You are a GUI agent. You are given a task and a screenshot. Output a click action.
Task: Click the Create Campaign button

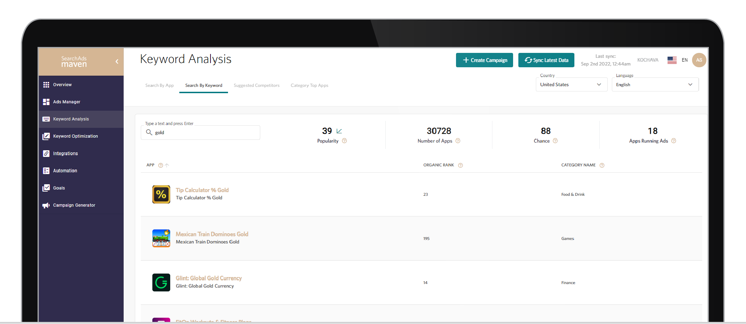tap(484, 60)
